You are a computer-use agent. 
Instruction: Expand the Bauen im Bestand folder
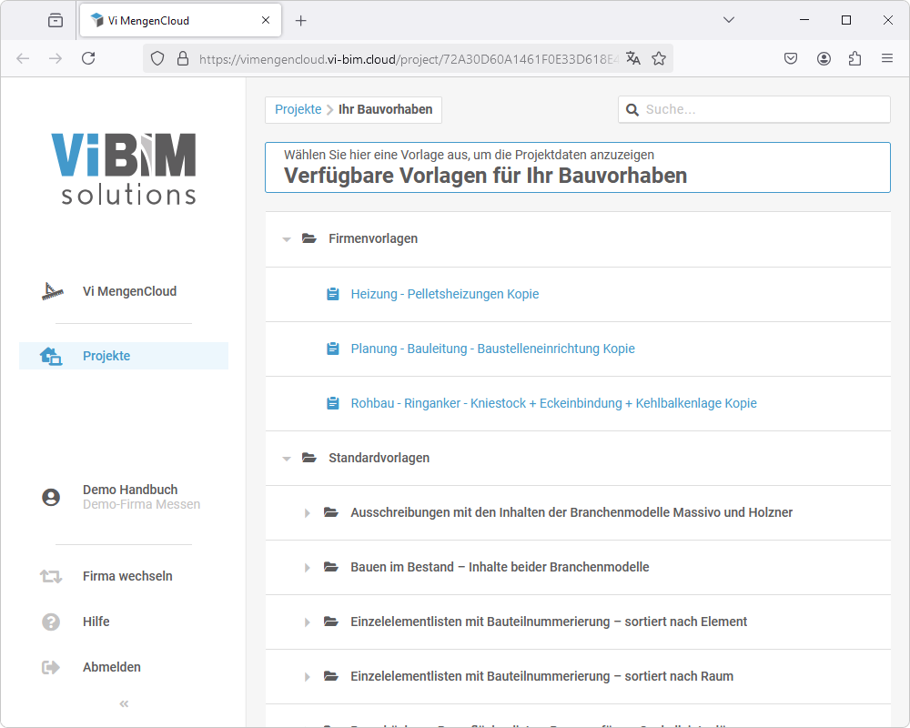tap(308, 568)
